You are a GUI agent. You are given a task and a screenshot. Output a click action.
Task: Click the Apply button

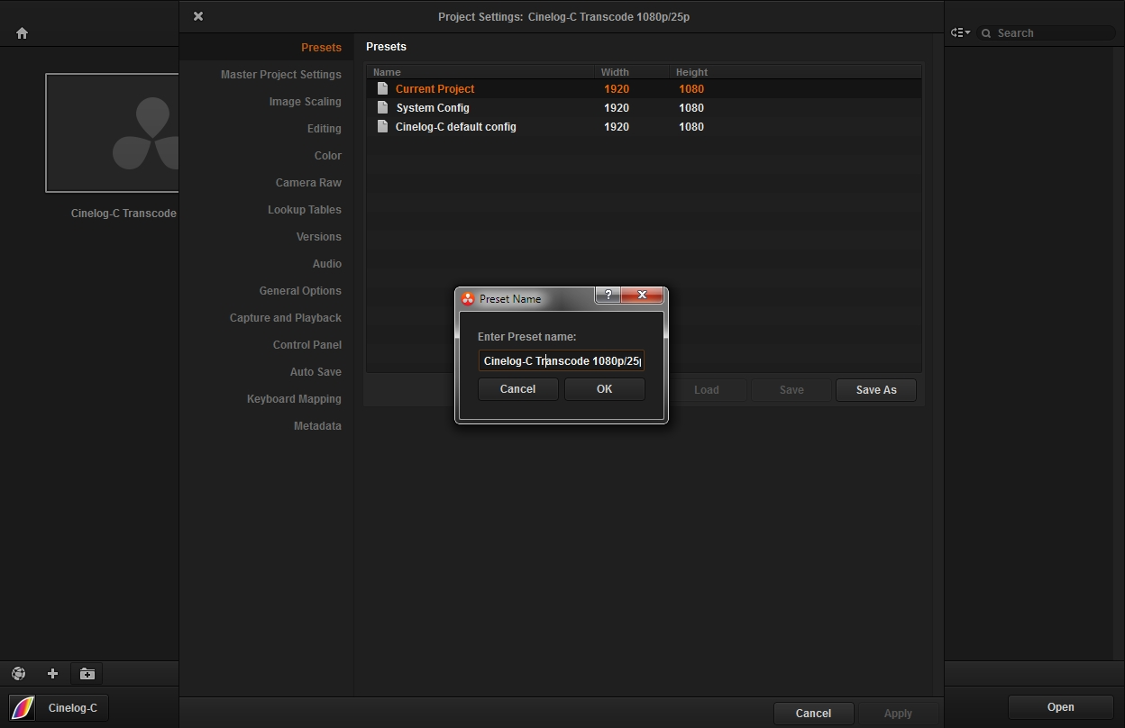(898, 713)
